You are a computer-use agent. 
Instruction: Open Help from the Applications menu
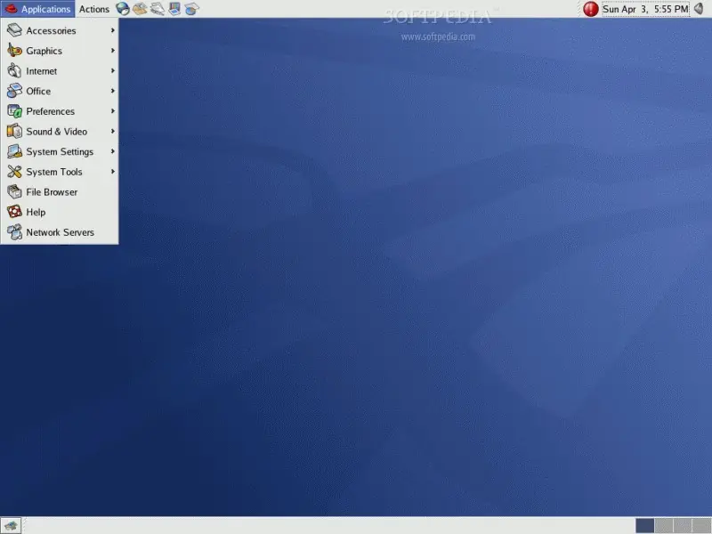60,212
